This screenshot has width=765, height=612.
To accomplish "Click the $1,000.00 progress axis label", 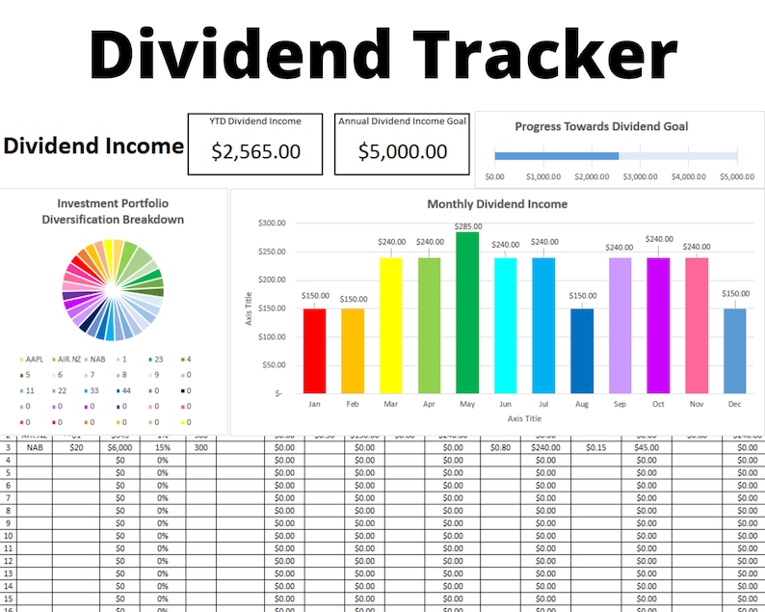I will point(543,176).
